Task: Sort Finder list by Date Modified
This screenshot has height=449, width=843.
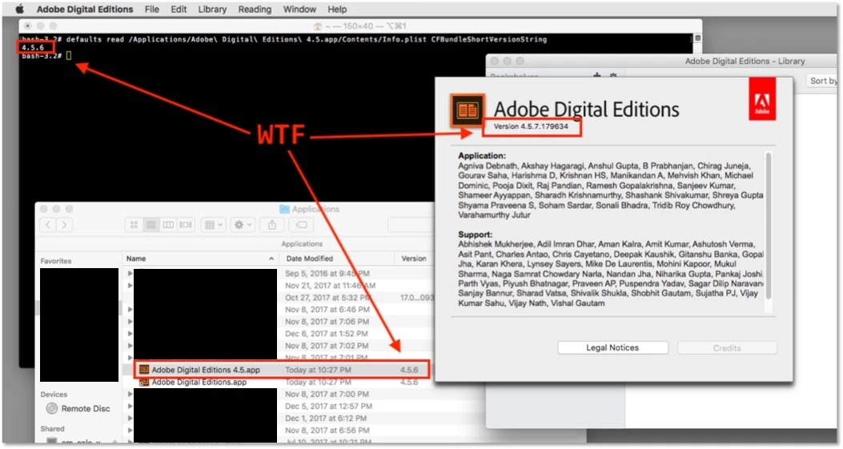Action: point(336,259)
